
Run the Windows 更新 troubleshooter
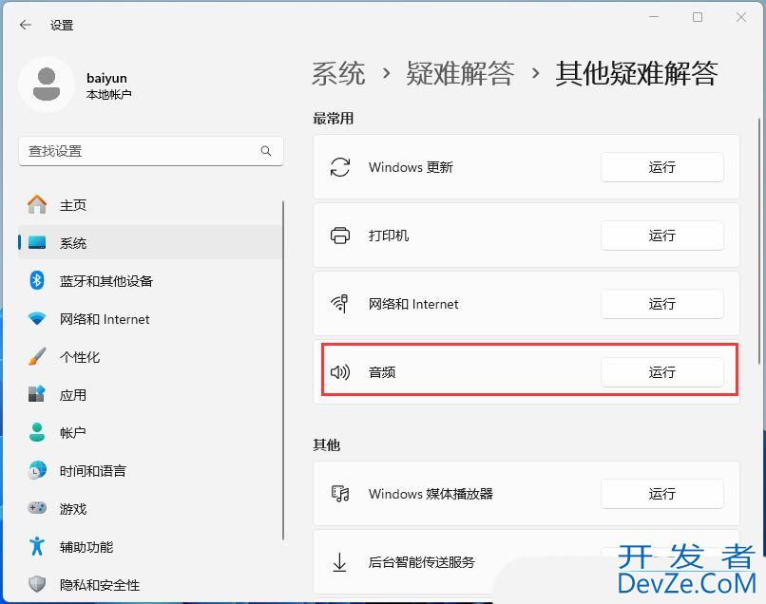(x=662, y=167)
